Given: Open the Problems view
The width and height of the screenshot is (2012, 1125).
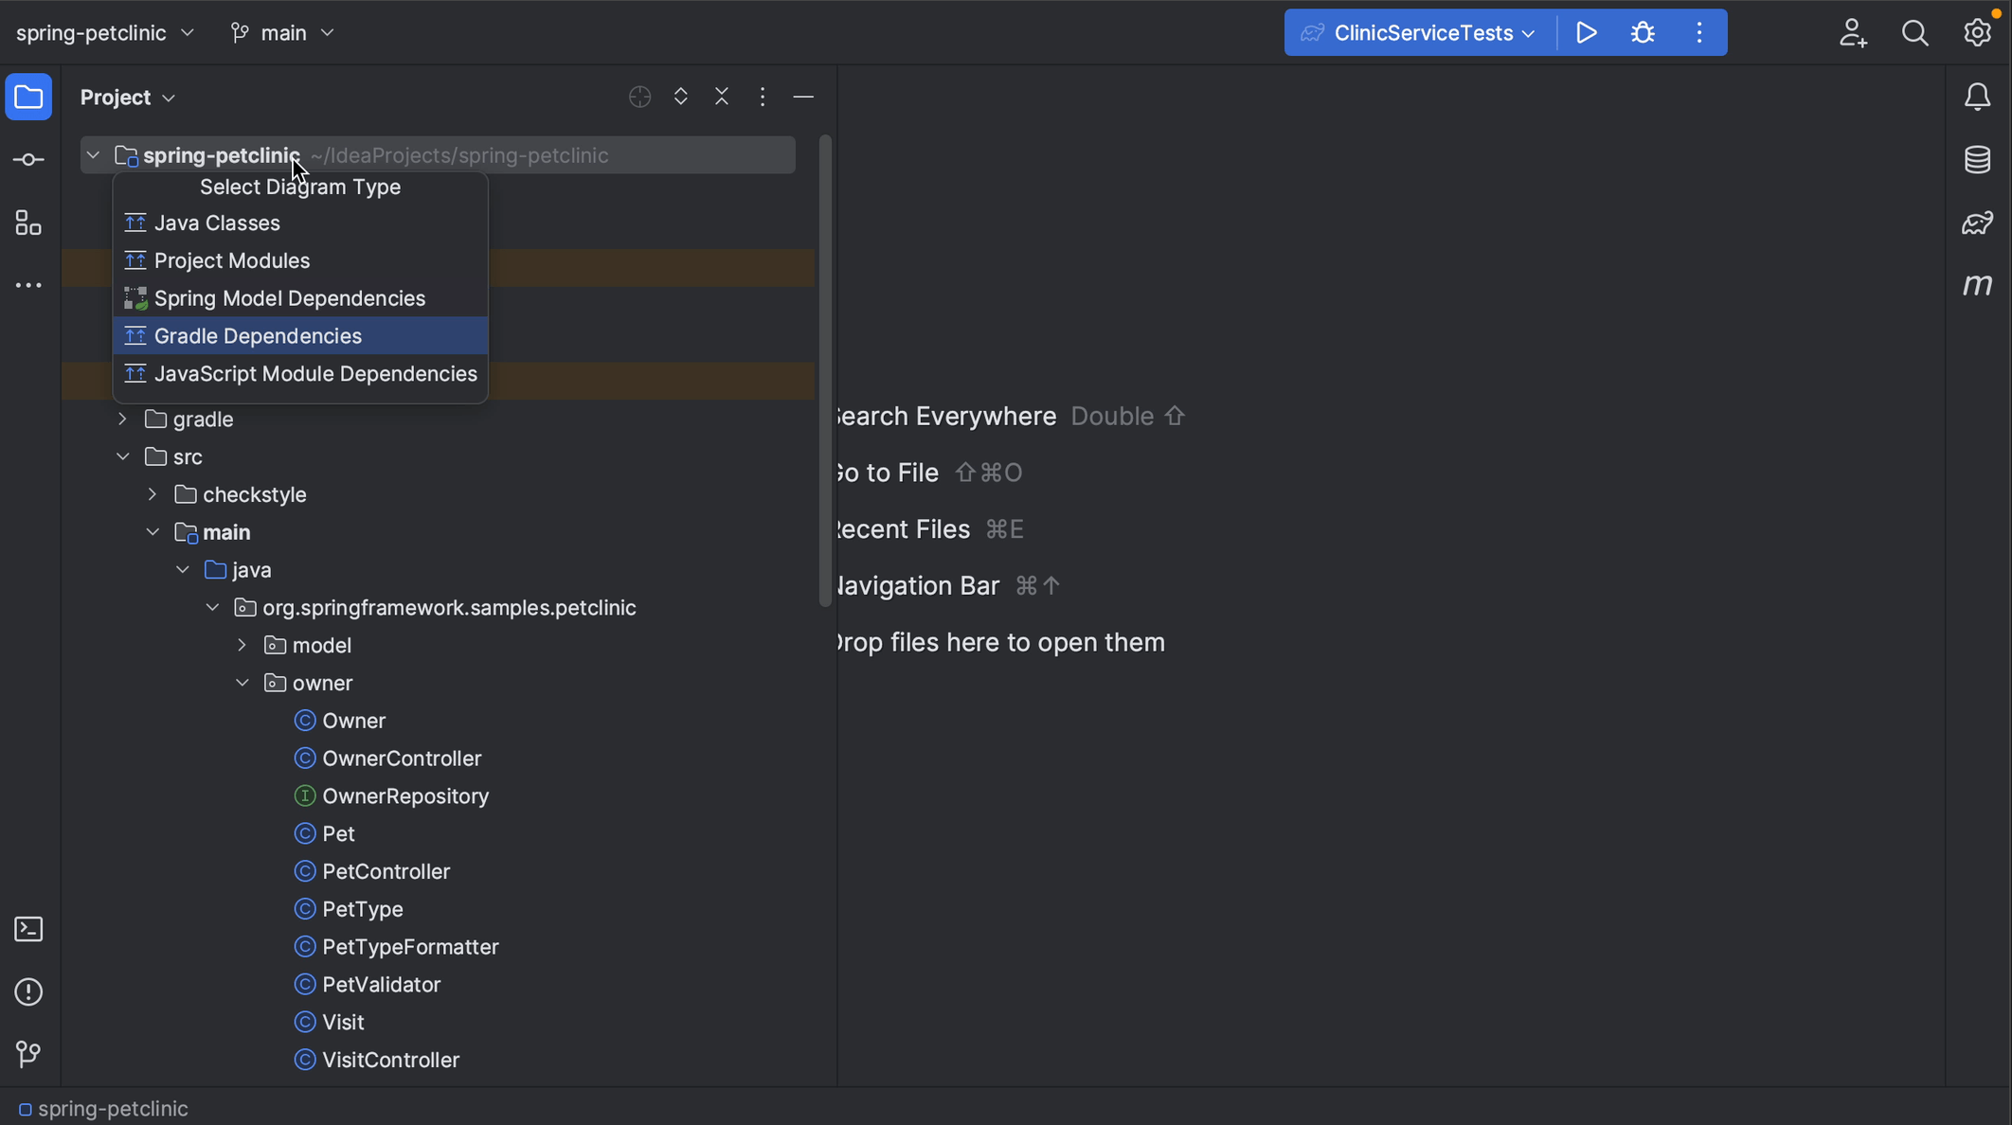Looking at the screenshot, I should tap(28, 991).
